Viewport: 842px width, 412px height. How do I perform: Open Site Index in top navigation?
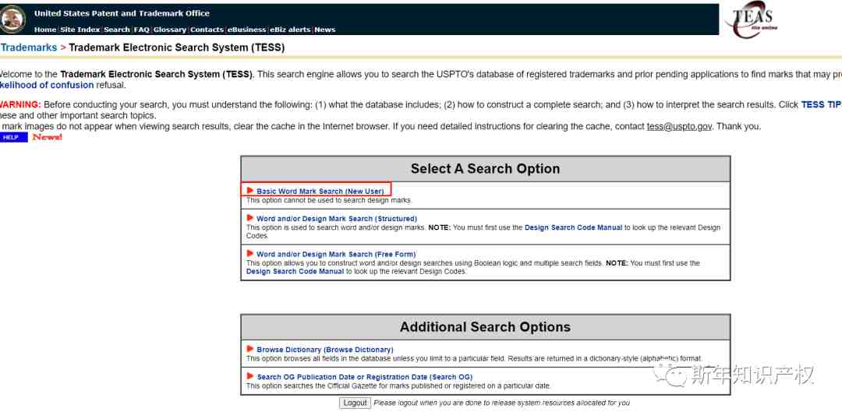tap(80, 30)
